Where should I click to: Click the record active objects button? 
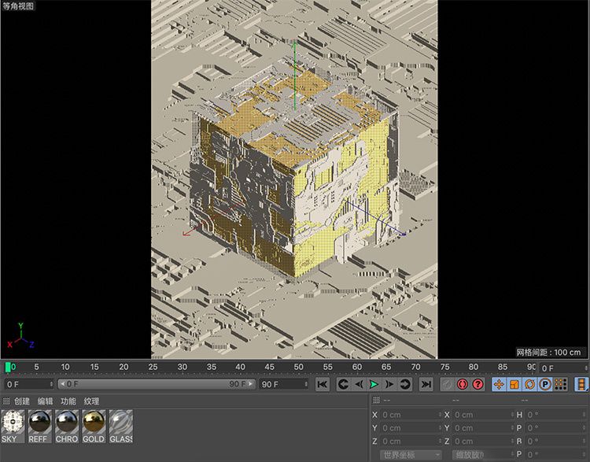pos(463,384)
